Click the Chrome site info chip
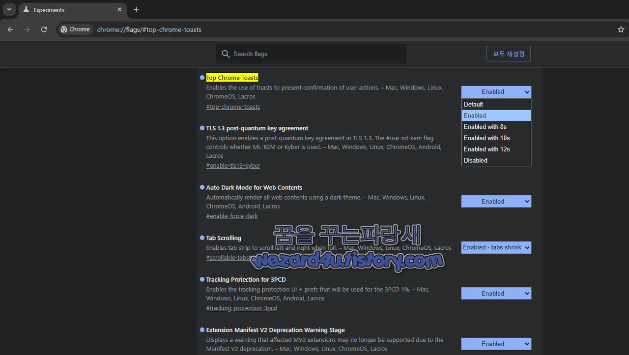 [x=75, y=30]
